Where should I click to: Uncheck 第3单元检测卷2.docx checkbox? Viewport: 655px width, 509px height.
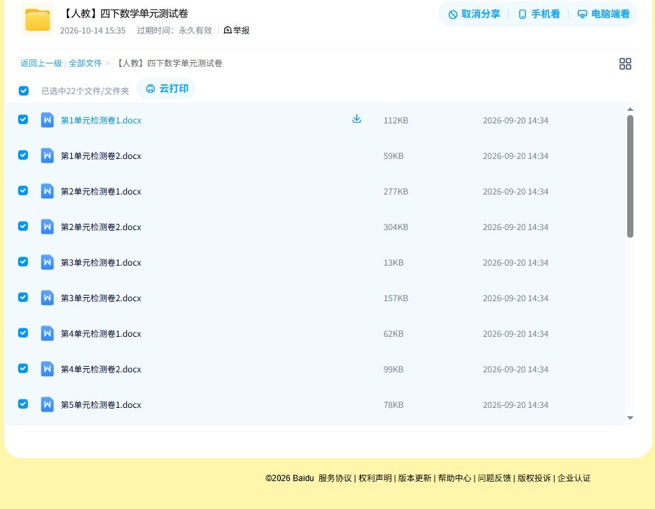(23, 297)
